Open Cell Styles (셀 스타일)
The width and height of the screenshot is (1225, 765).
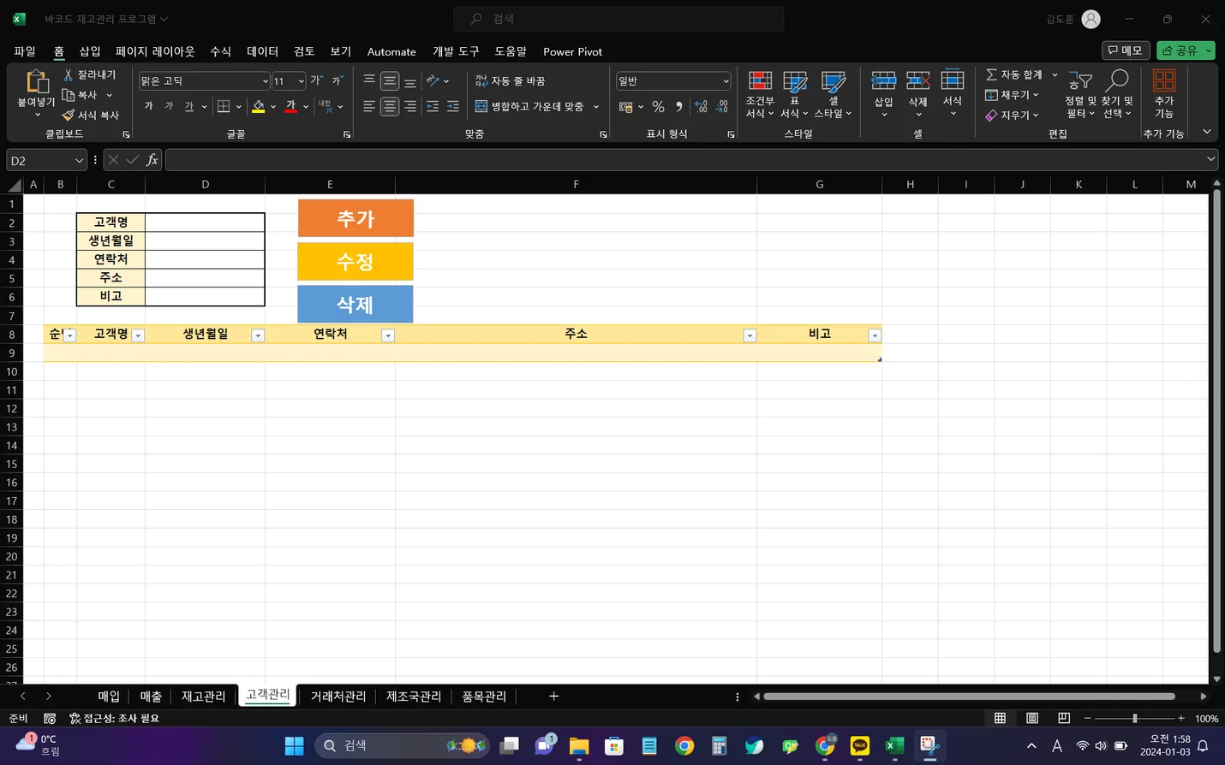tap(833, 94)
